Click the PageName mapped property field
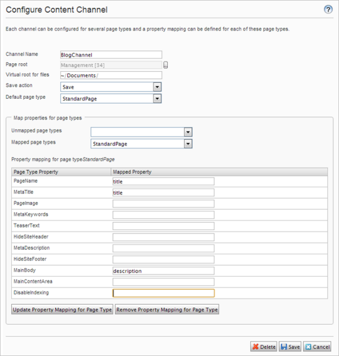Screen dimensions: 339x356 [163, 182]
